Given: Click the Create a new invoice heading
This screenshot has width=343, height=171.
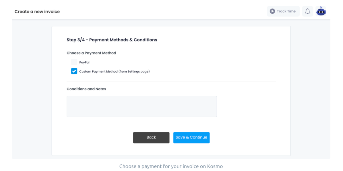Looking at the screenshot, I should pos(37,11).
